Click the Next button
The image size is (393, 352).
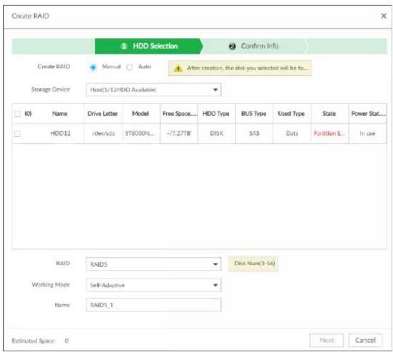(327, 340)
